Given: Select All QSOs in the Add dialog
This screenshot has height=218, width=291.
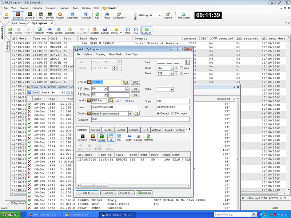Looking at the screenshot, I should [83, 138].
